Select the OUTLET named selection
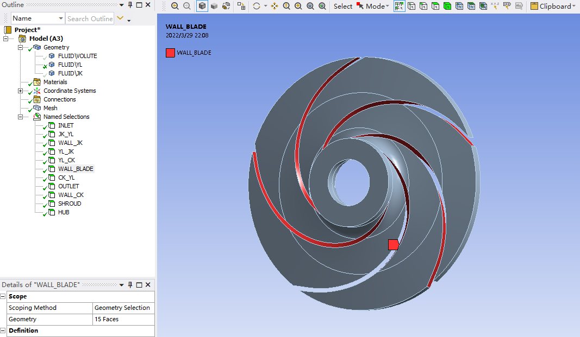 click(x=68, y=186)
